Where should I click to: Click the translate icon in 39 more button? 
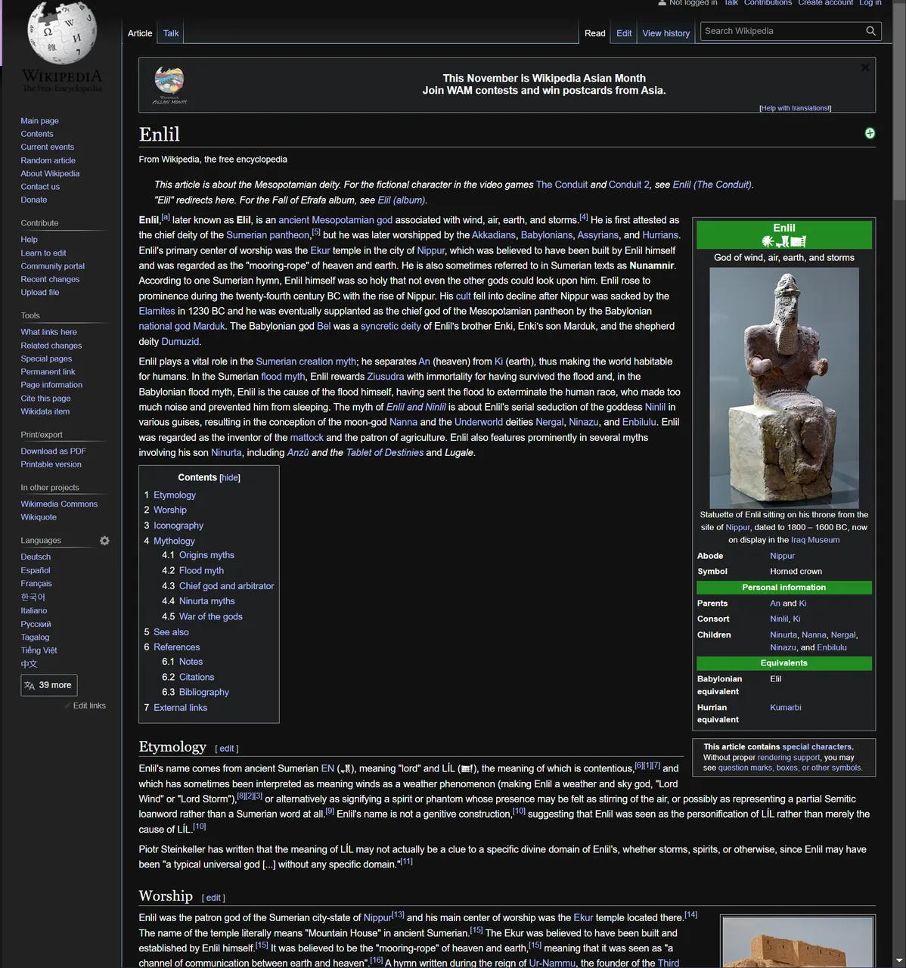click(x=29, y=685)
